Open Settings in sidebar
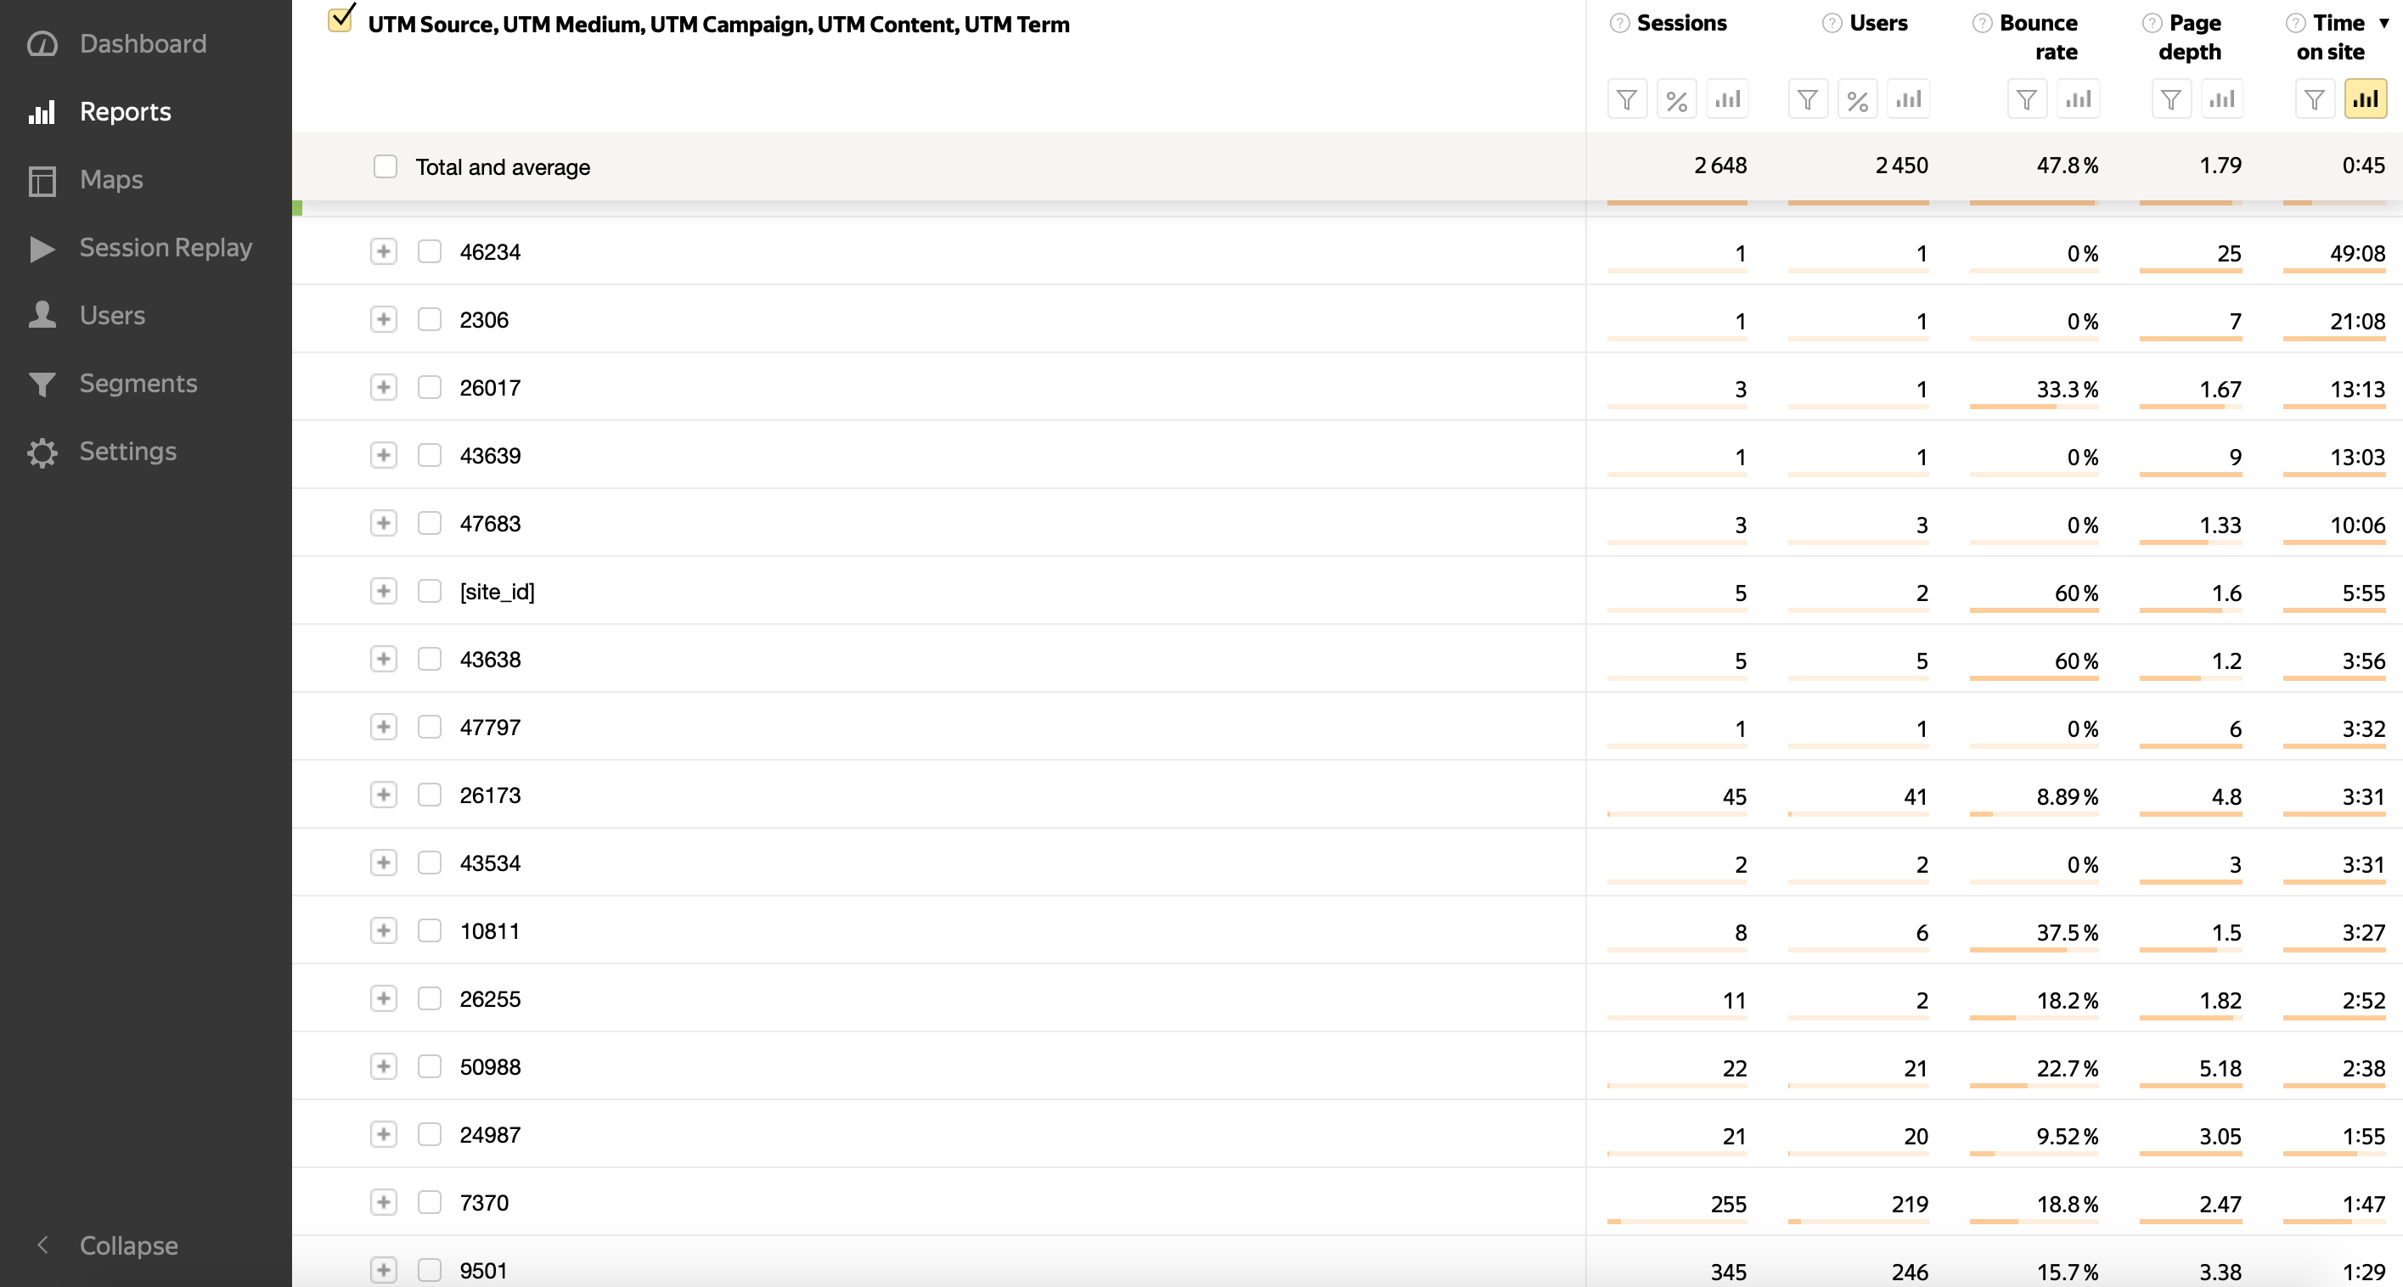 tap(128, 452)
